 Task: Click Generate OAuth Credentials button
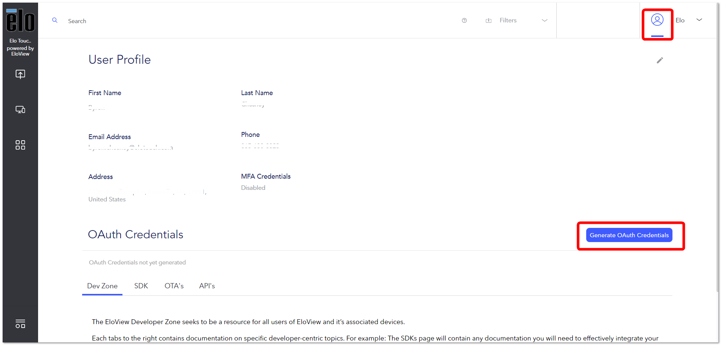click(x=629, y=235)
